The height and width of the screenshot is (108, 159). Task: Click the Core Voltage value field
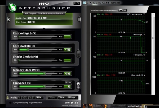pos(67,37)
